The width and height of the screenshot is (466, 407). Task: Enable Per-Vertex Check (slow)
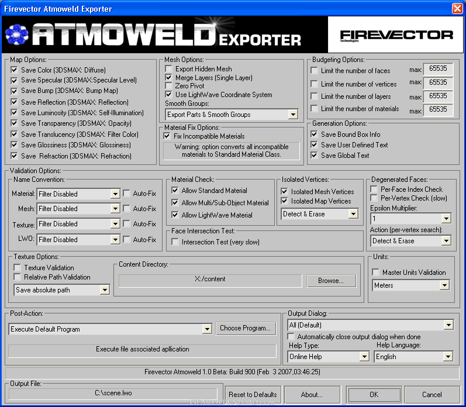pos(374,198)
